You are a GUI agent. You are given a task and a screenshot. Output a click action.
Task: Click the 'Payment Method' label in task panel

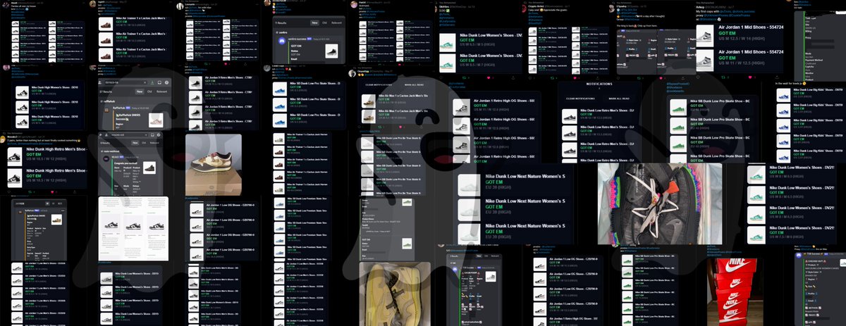[814, 60]
